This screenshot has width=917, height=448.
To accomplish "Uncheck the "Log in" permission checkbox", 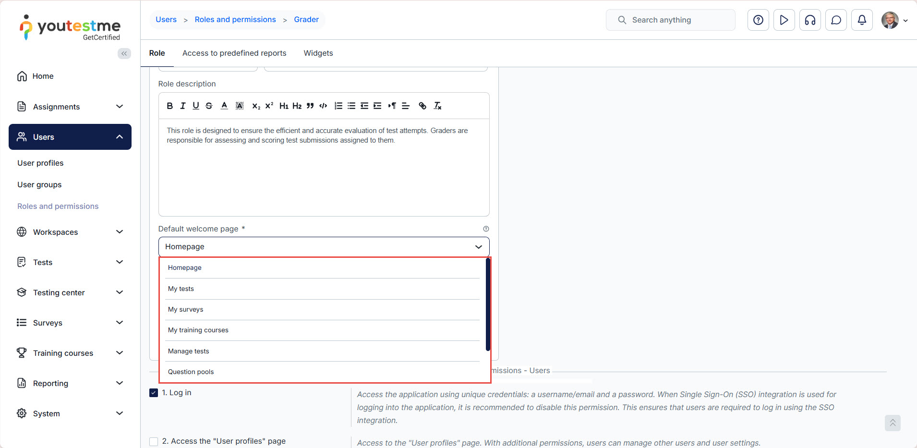I will (154, 393).
